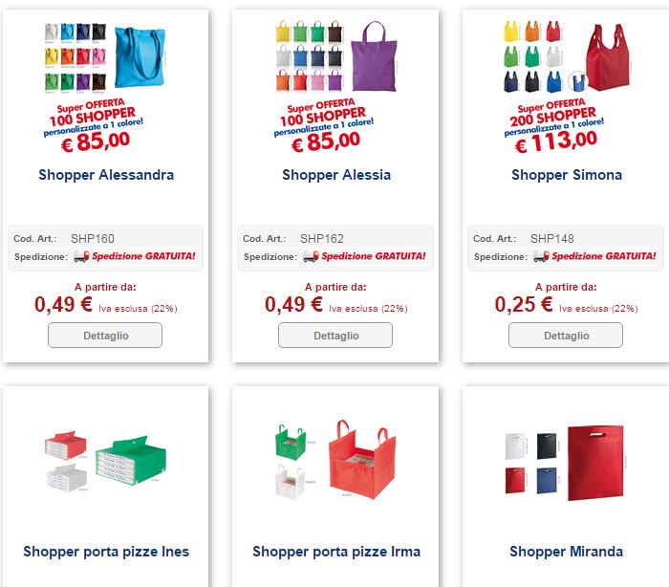The width and height of the screenshot is (669, 587).
Task: Open the Shopper porta pizze Irma link
Action: pos(336,551)
